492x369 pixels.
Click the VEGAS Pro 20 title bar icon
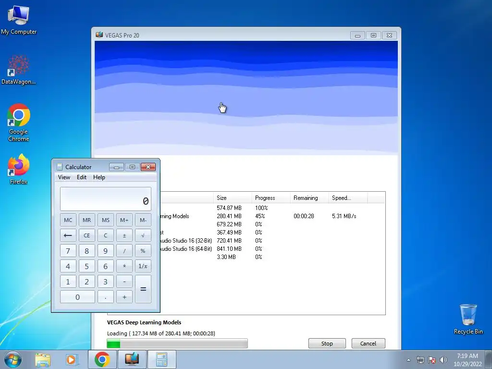pos(99,35)
